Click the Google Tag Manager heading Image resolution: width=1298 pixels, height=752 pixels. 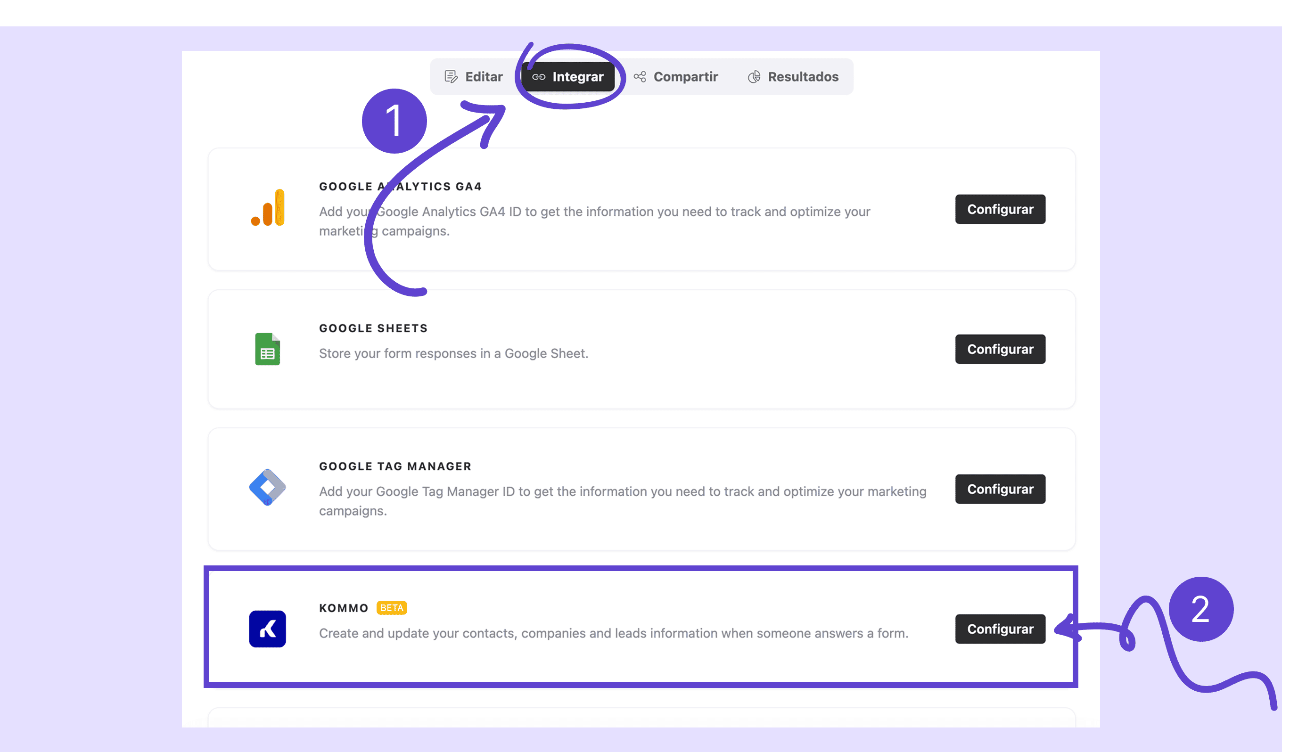(x=395, y=466)
